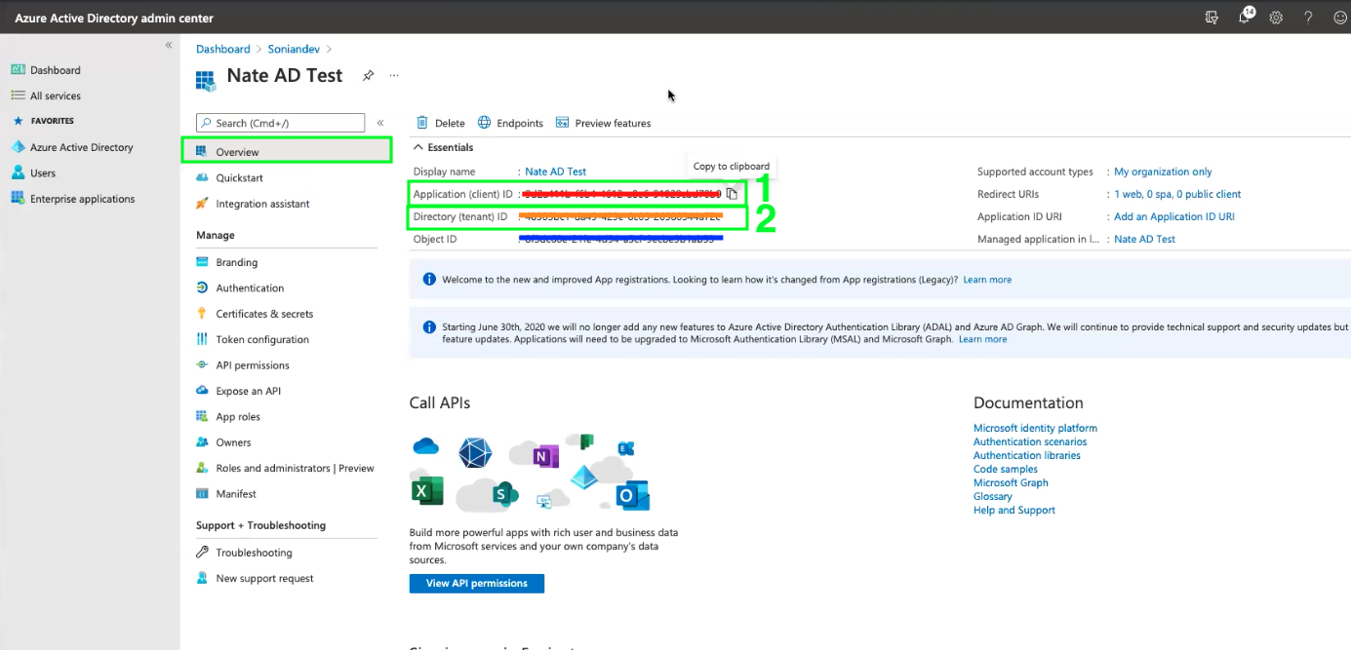Click the Manifest icon
Viewport: 1351px width, 650px height.
click(x=202, y=494)
